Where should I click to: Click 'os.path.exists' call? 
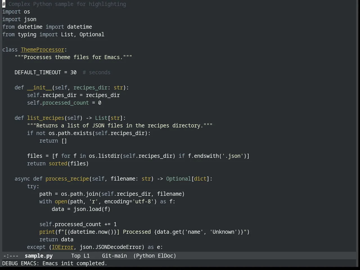[70, 133]
